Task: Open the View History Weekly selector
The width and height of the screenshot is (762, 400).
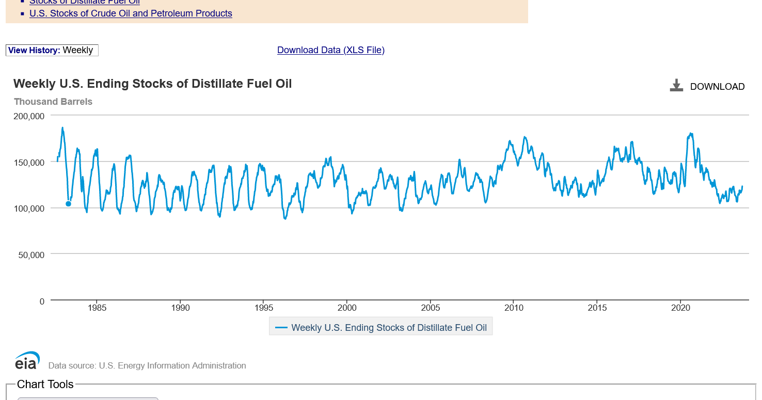Action: click(x=52, y=50)
